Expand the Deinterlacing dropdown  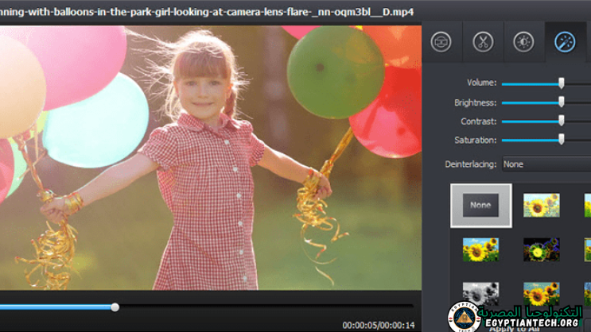546,164
